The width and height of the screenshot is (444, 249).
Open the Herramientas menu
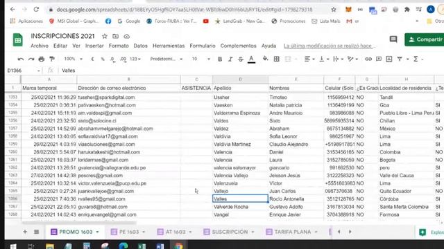pyautogui.click(x=169, y=46)
